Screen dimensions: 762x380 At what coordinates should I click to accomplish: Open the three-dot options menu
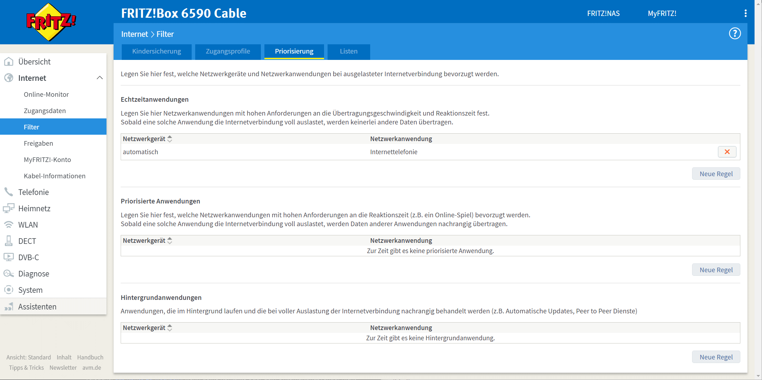[x=745, y=13]
